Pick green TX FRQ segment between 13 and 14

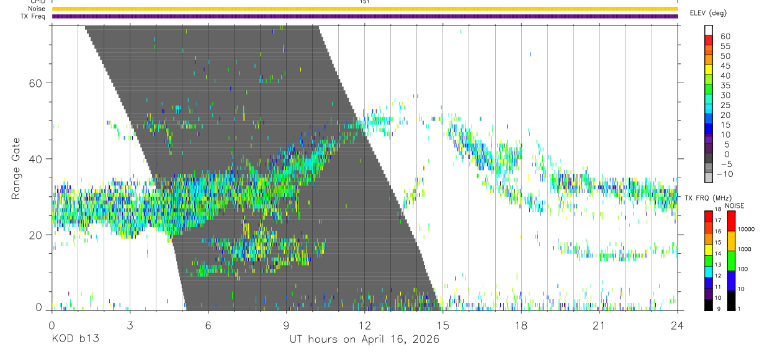tap(709, 259)
